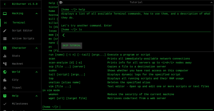The image size is (214, 111).
Task: Click the 'tail [script] [args...]' command text
Action: click(x=67, y=75)
